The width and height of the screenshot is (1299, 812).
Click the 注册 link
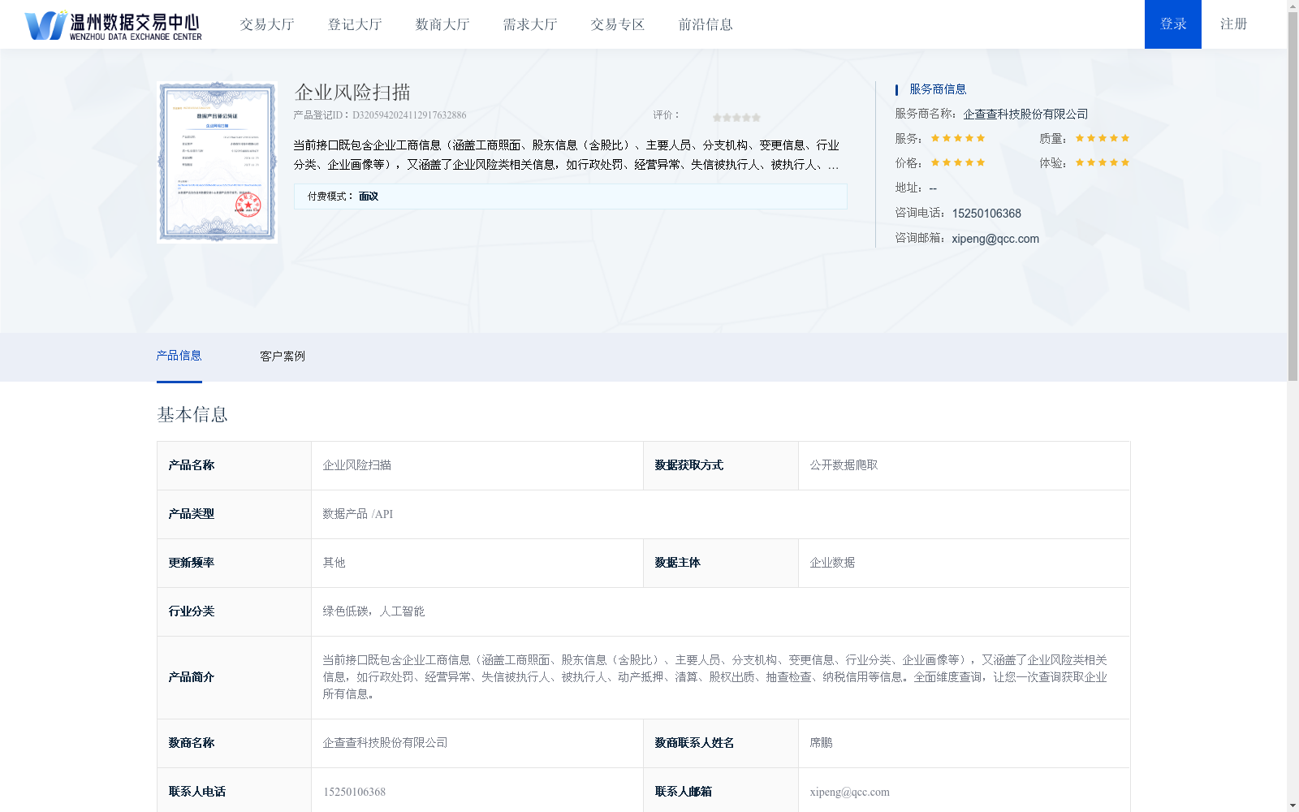tap(1233, 24)
